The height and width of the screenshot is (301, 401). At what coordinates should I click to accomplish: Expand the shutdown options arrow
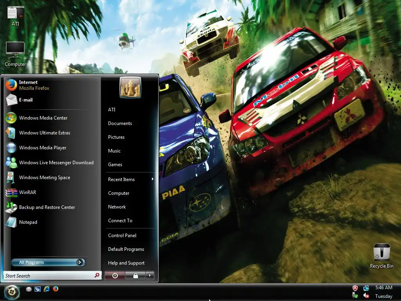coord(150,276)
